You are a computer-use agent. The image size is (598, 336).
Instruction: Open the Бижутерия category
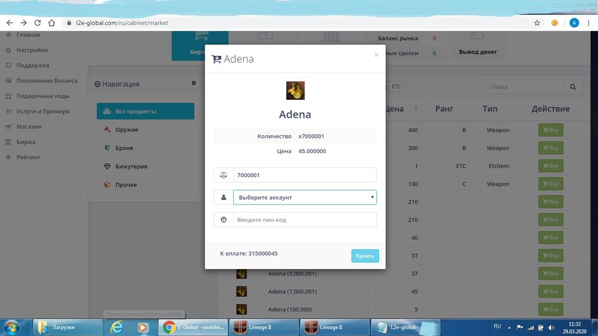130,166
